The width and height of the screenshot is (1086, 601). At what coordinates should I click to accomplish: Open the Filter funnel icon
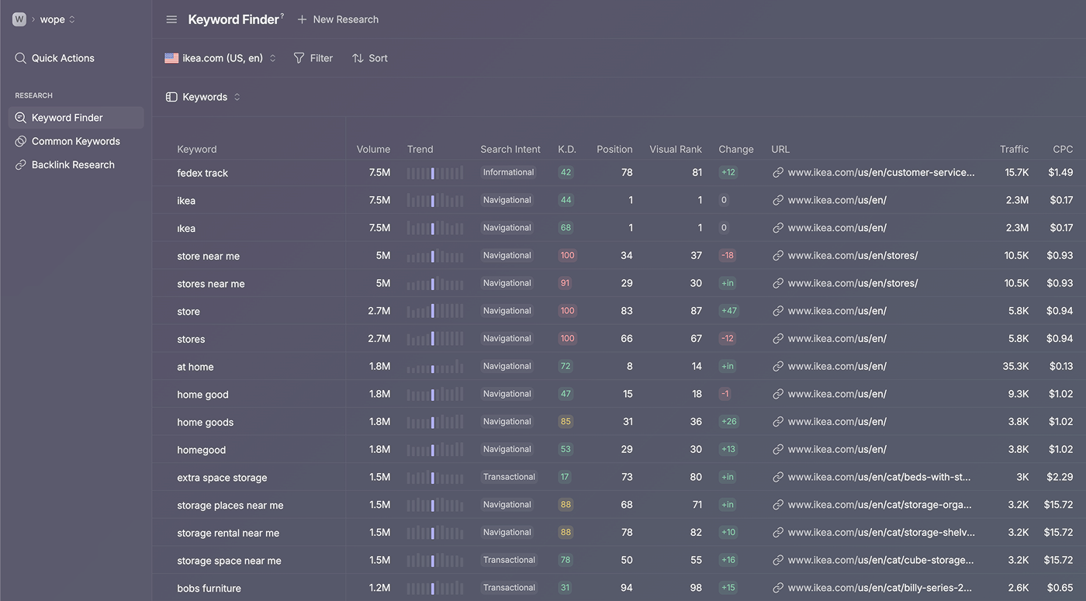tap(299, 58)
